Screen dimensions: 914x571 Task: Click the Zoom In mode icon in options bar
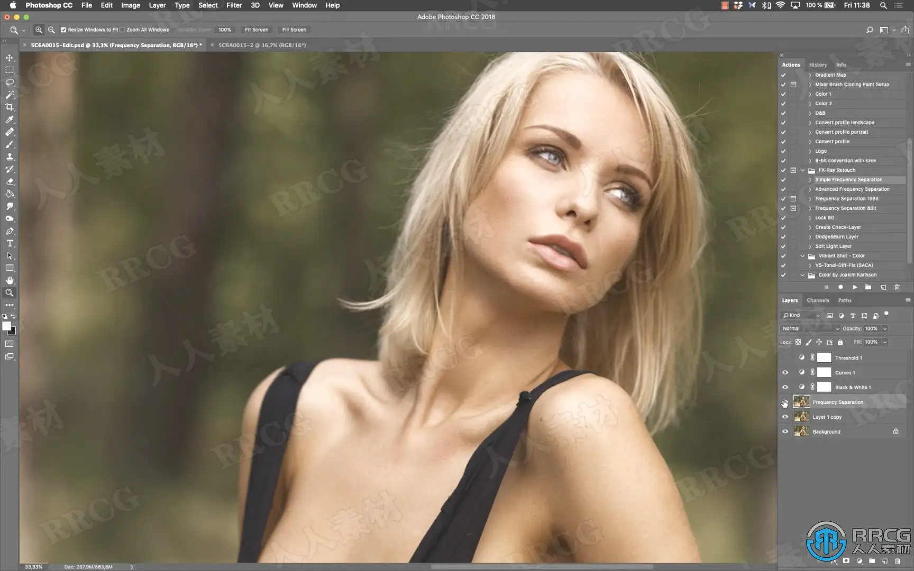point(39,30)
